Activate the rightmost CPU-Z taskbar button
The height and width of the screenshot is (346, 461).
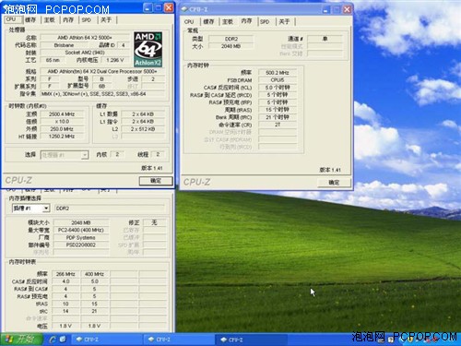tap(252, 340)
